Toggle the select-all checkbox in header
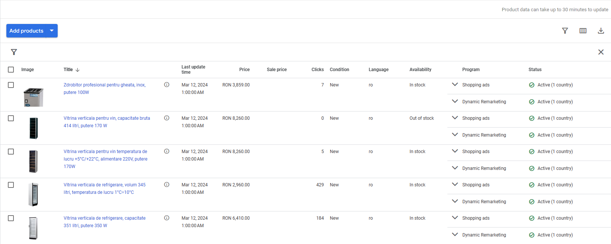Image resolution: width=611 pixels, height=244 pixels. tap(11, 70)
